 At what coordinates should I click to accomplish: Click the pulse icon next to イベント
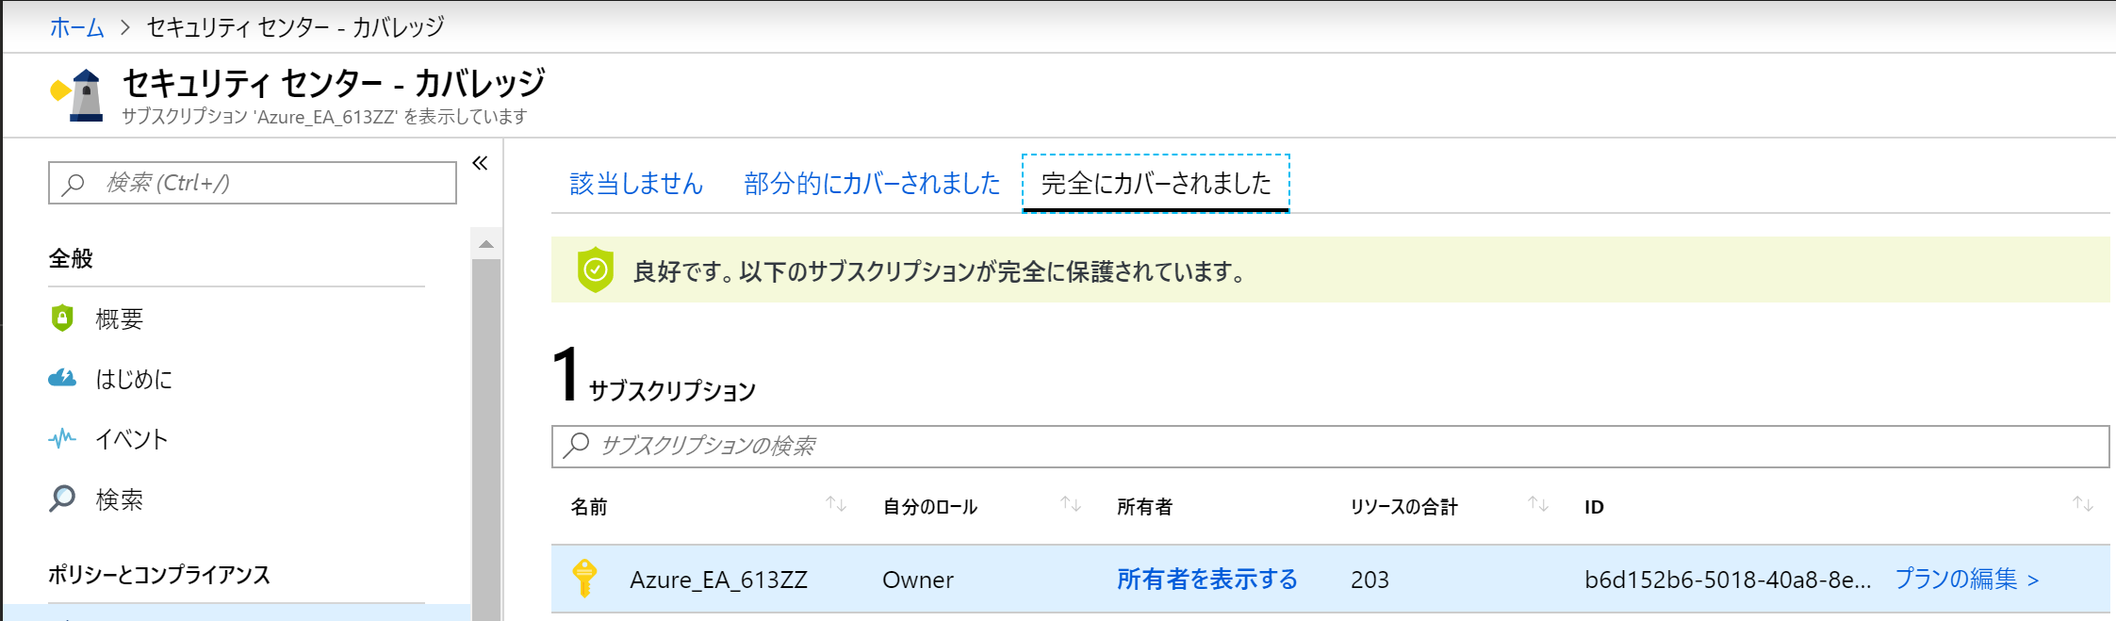point(62,438)
